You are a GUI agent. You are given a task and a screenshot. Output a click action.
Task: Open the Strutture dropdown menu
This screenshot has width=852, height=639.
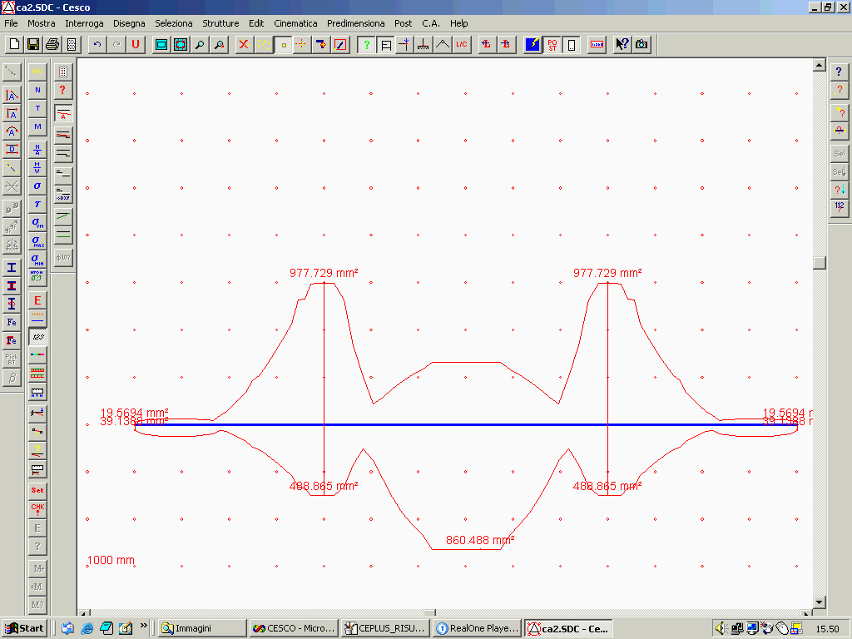pos(220,23)
